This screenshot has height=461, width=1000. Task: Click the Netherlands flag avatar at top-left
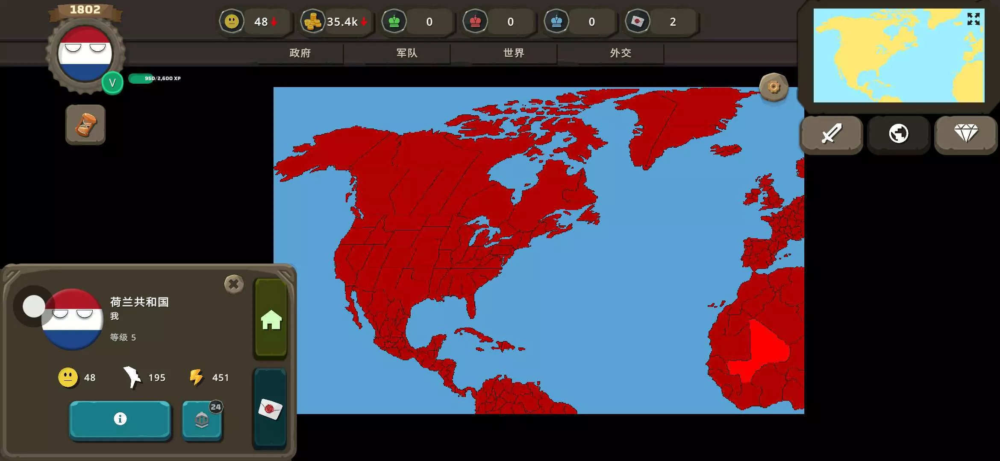pyautogui.click(x=85, y=54)
